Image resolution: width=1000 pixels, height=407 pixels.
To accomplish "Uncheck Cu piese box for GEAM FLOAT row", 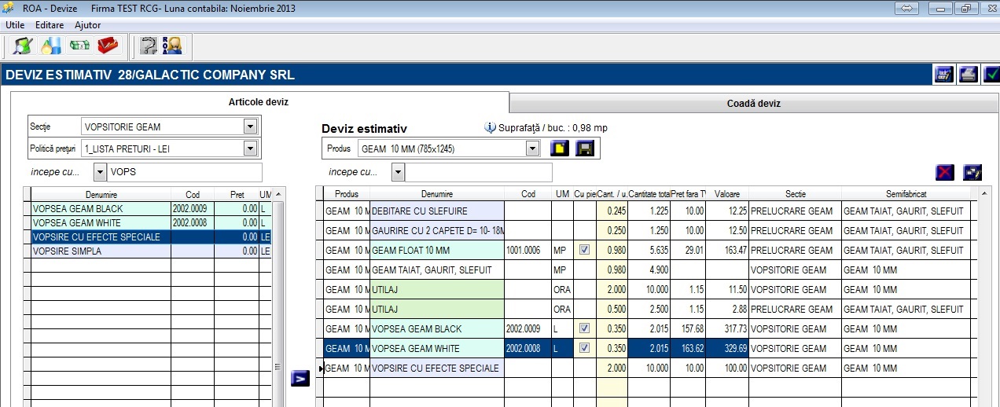I will coord(584,250).
